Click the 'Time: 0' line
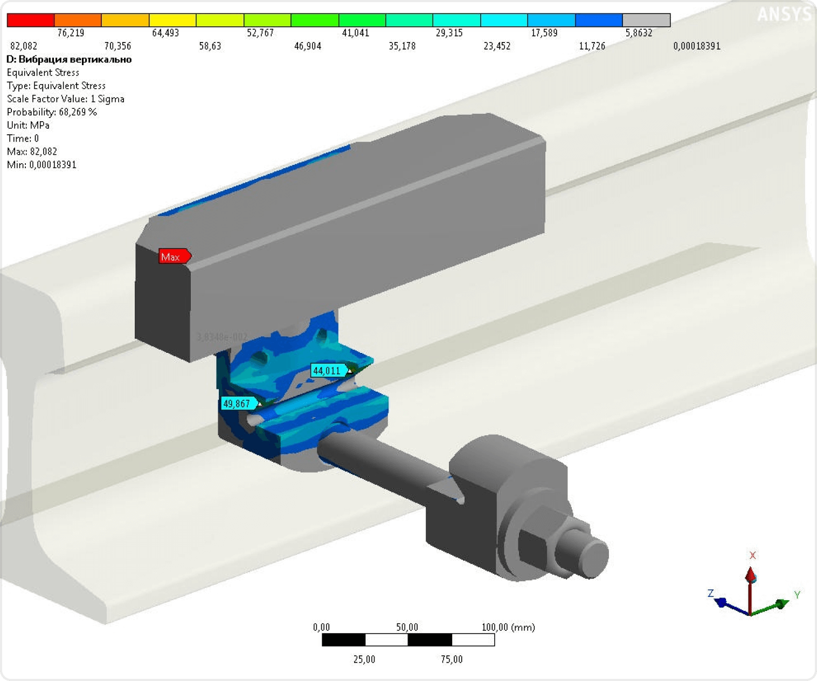This screenshot has height=681, width=817. pyautogui.click(x=23, y=138)
